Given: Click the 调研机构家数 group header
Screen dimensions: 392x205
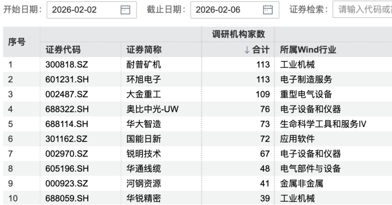Looking at the screenshot, I should click(238, 34).
